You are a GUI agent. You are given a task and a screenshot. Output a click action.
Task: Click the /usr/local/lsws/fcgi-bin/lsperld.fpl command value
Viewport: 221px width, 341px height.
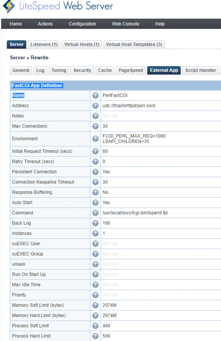(x=135, y=213)
